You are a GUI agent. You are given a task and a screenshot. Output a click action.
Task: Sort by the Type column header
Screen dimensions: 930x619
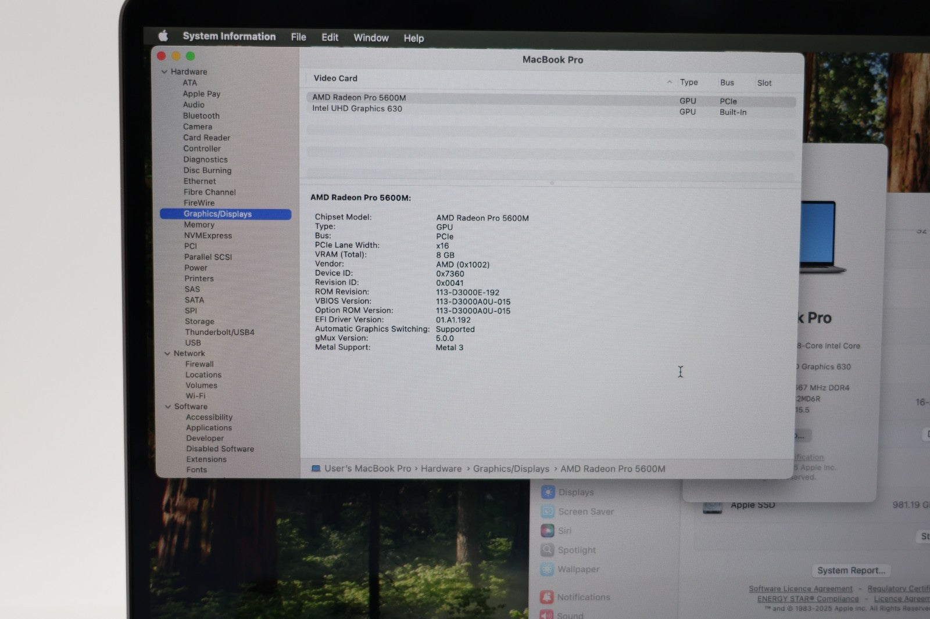tap(689, 82)
